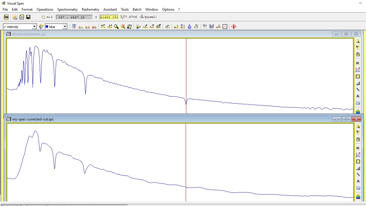Open the Assistant menu
Image resolution: width=366 pixels, height=206 pixels.
[110, 10]
